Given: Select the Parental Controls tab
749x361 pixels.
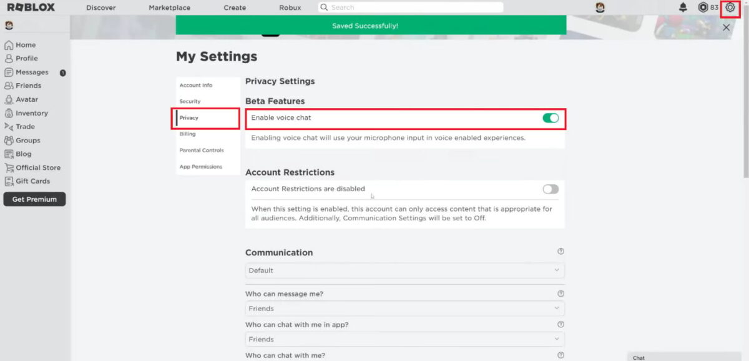Looking at the screenshot, I should pos(201,150).
